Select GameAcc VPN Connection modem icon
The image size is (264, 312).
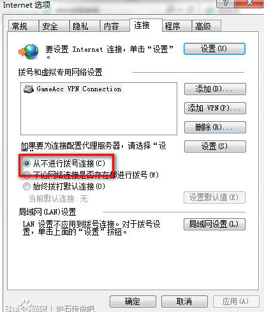click(29, 89)
